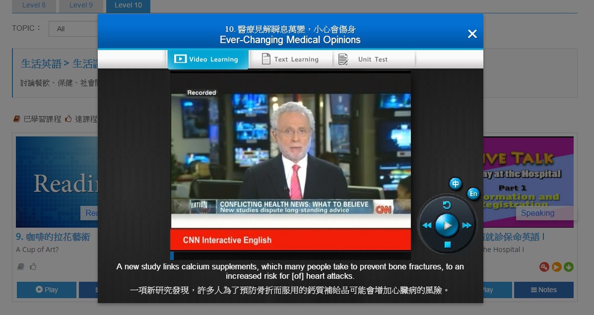
Task: Click the Play button under A Cup of Art
Action: pyautogui.click(x=46, y=289)
